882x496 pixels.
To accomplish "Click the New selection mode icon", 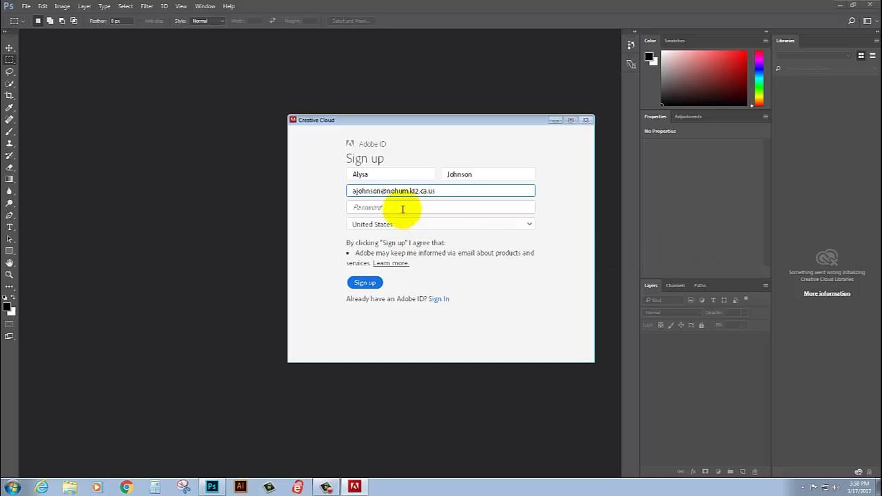I will (38, 21).
